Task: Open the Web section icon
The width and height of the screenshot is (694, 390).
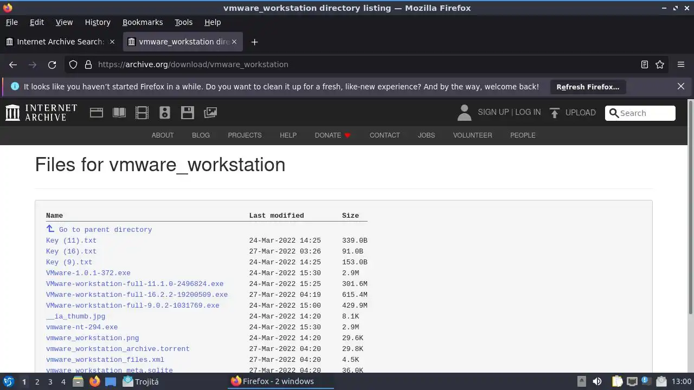Action: point(97,113)
